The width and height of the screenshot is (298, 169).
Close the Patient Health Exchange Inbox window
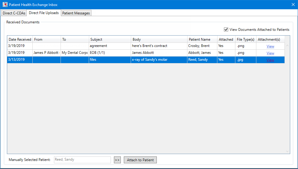[x=293, y=4]
